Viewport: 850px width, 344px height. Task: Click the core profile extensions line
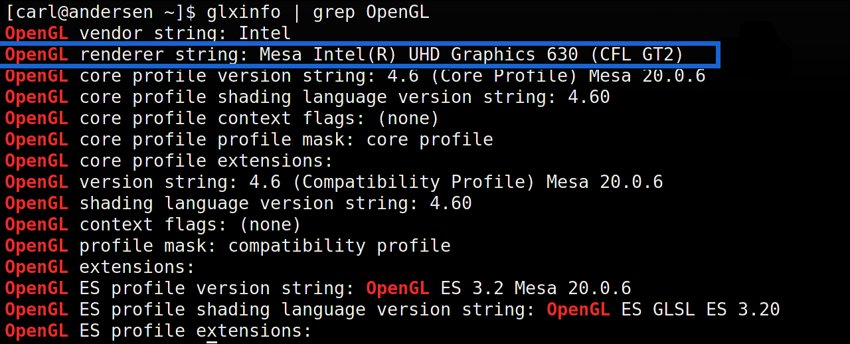pyautogui.click(x=169, y=161)
